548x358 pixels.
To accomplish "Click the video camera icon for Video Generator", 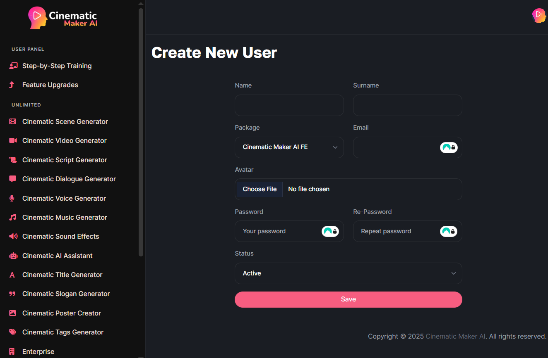I will [x=13, y=140].
